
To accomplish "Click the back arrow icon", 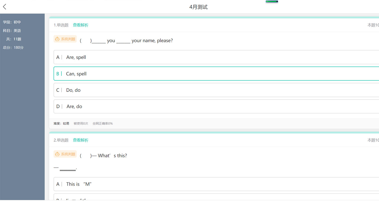I will (x=5, y=7).
